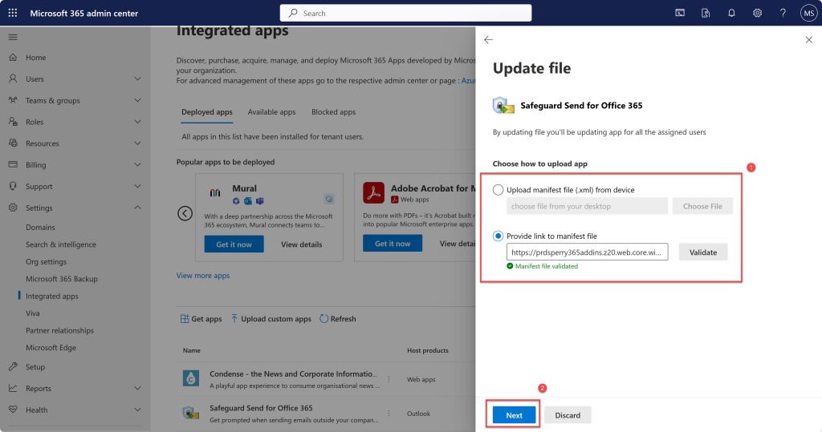This screenshot has width=822, height=432.
Task: Open View more apps link
Action: click(x=203, y=276)
